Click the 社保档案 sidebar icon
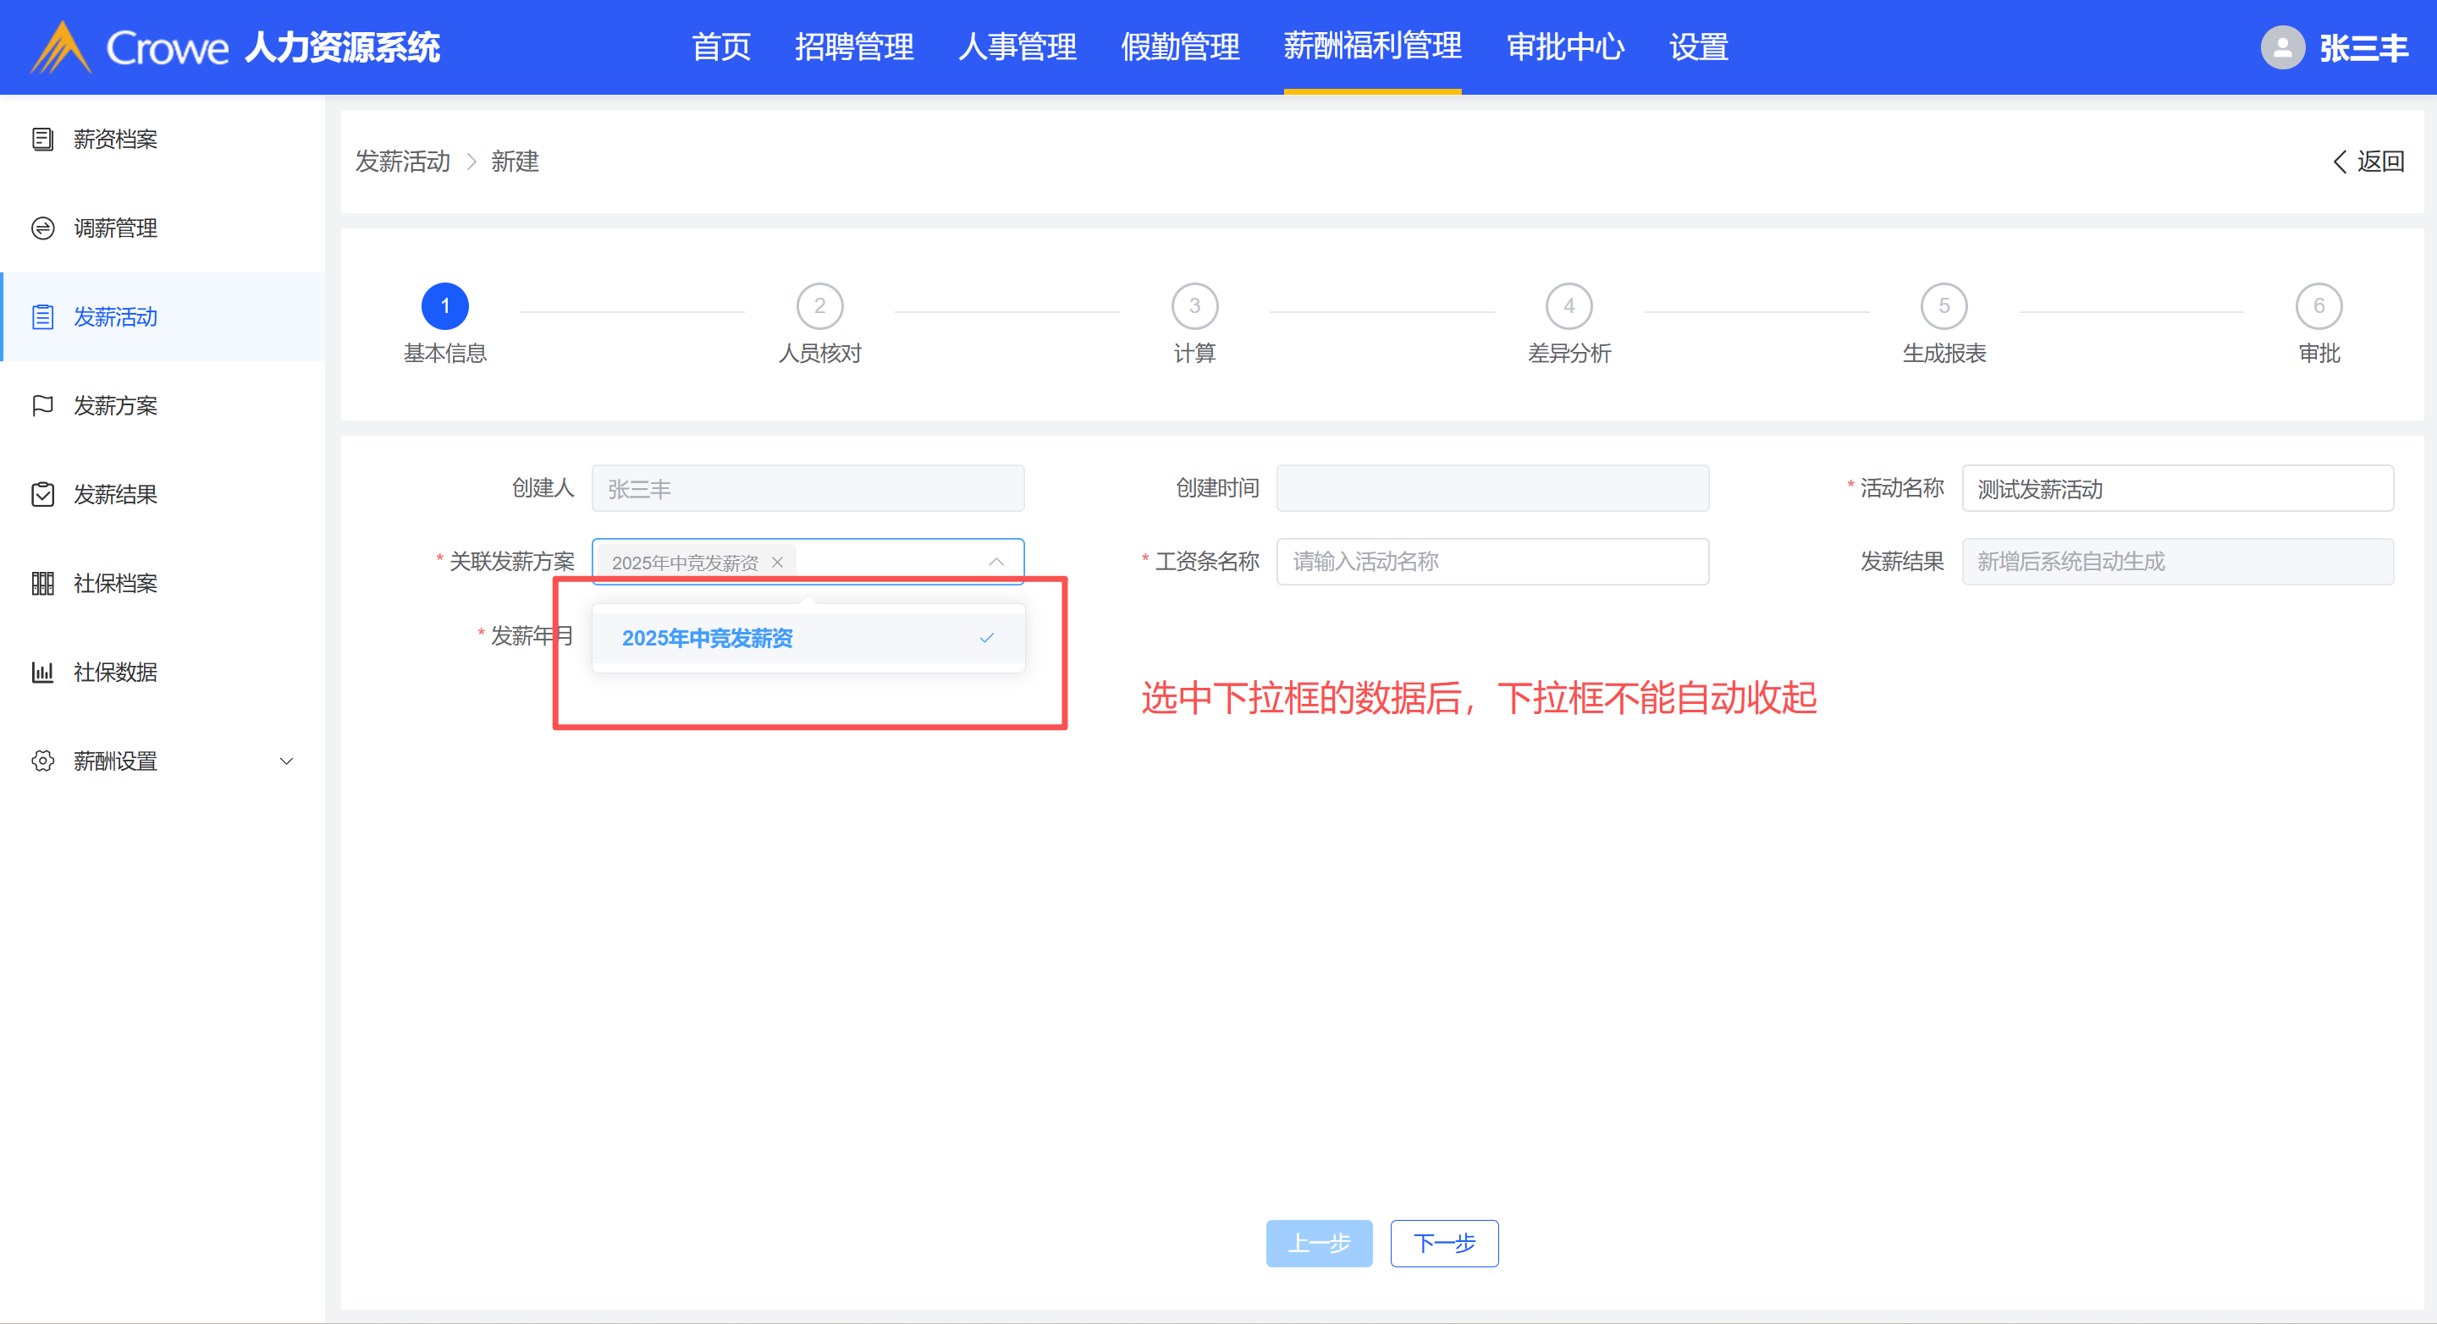 coord(42,584)
